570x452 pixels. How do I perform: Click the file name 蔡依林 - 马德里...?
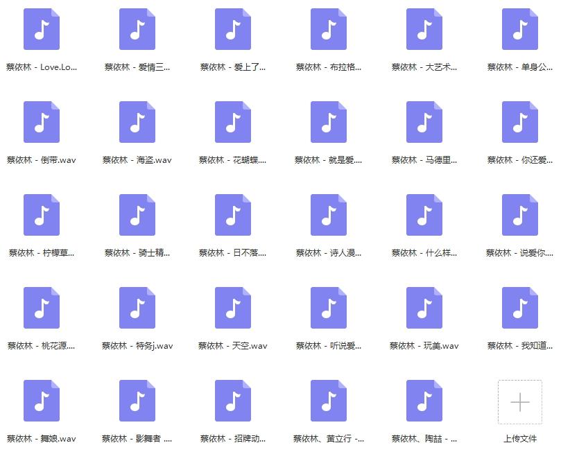click(424, 160)
